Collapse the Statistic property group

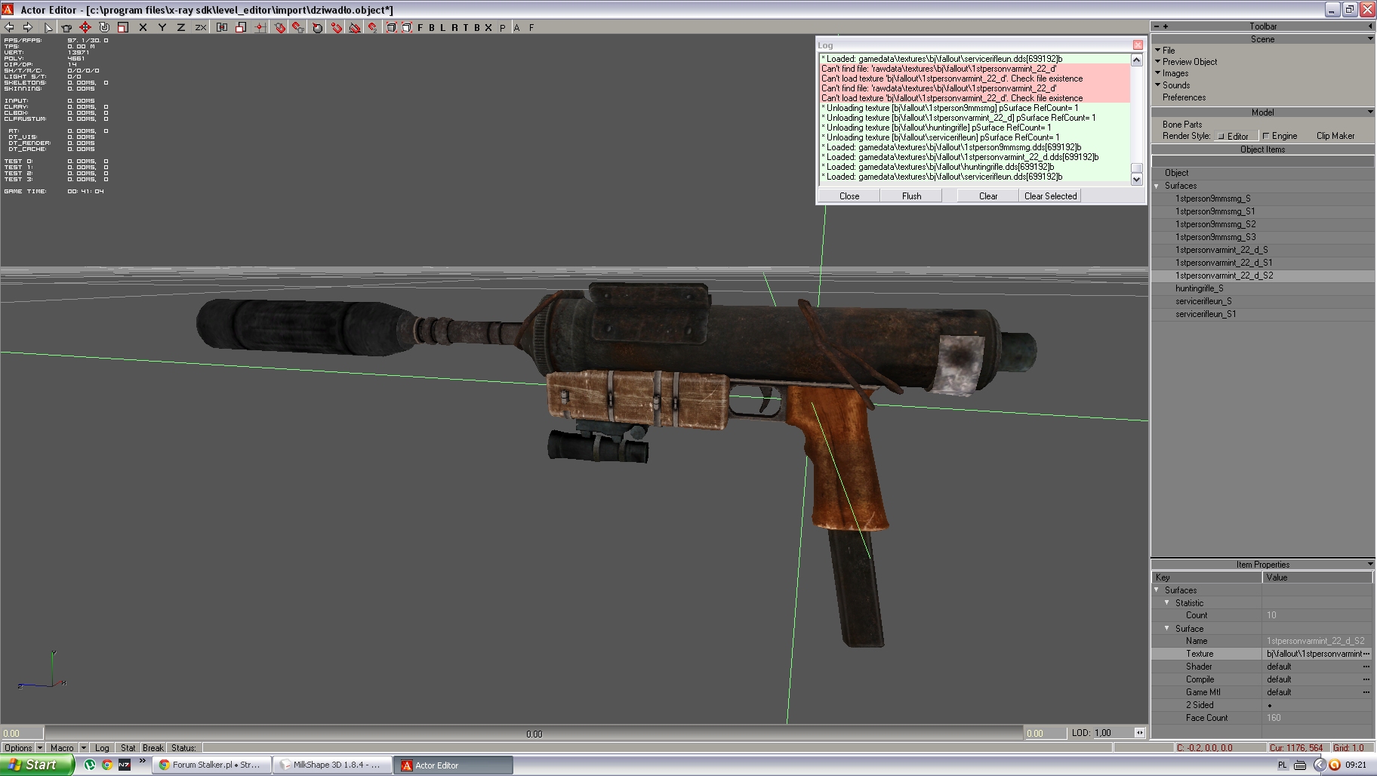[1167, 602]
